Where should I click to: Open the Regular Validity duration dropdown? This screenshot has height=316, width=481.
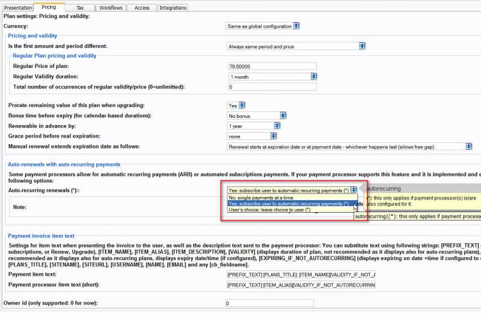273,77
